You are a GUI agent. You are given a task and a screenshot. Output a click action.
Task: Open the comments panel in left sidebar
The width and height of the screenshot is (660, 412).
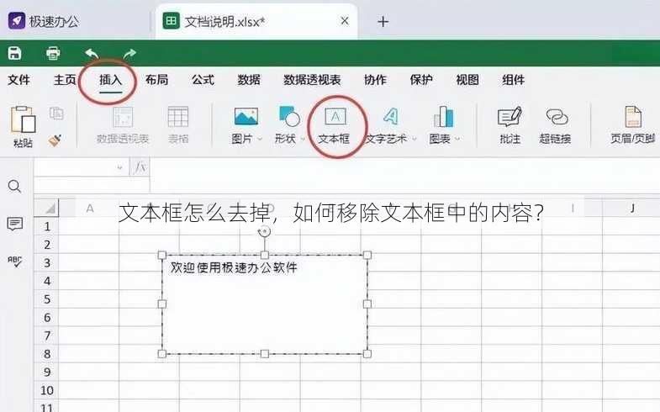point(15,224)
